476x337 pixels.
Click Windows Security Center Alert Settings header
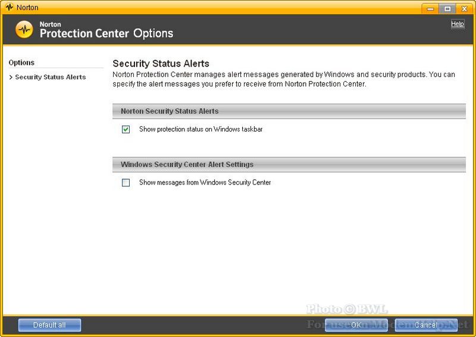(289, 164)
